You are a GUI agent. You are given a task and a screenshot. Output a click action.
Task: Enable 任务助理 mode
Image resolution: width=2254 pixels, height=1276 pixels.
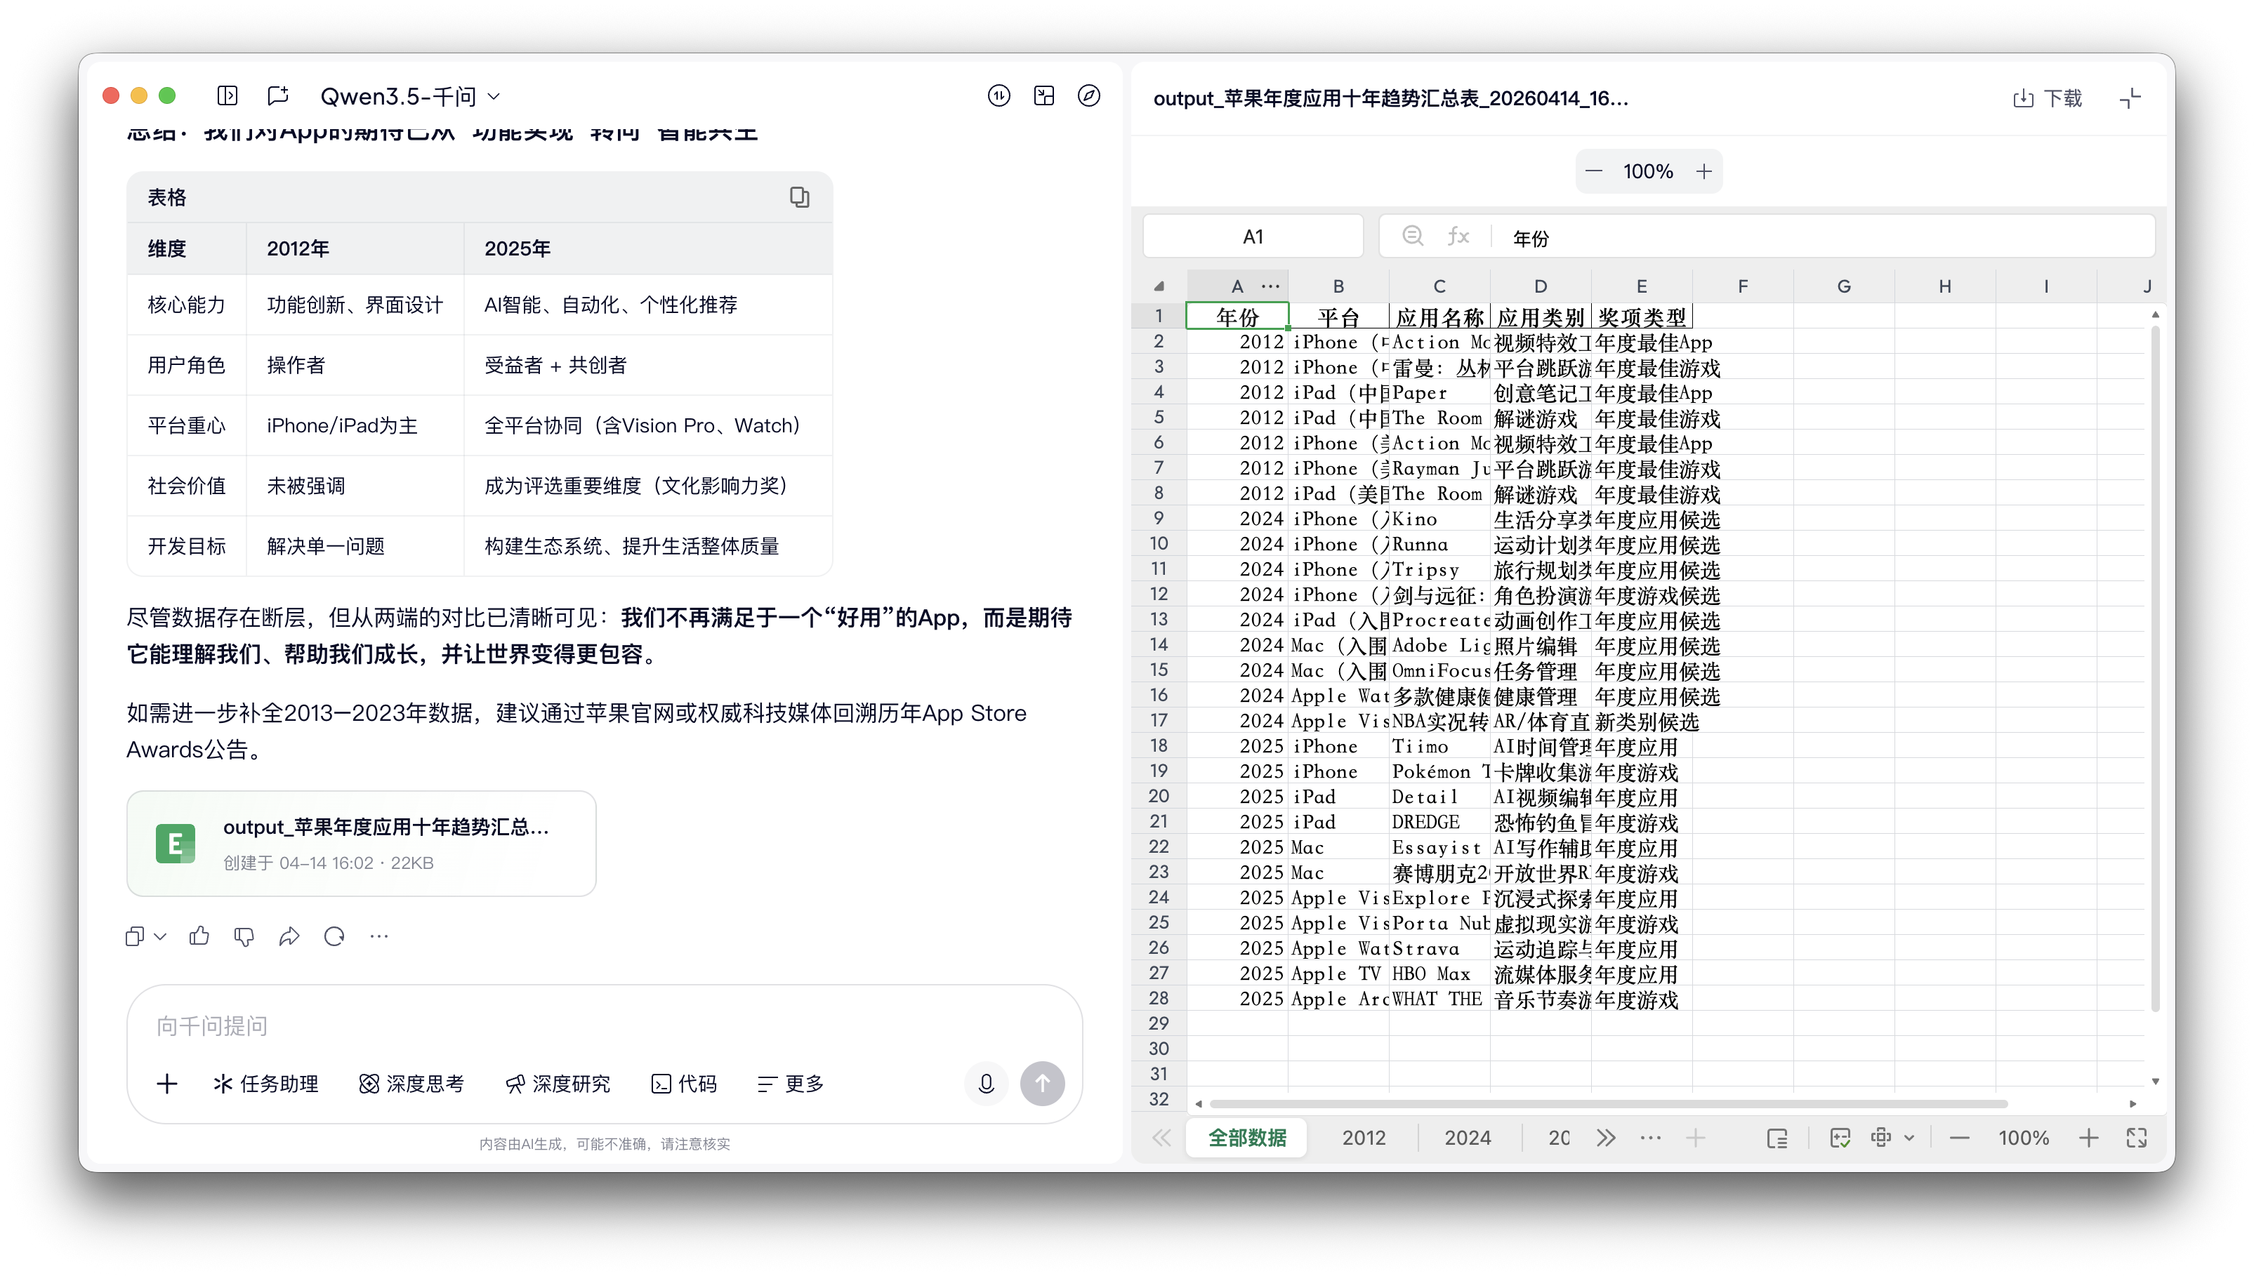pos(265,1084)
